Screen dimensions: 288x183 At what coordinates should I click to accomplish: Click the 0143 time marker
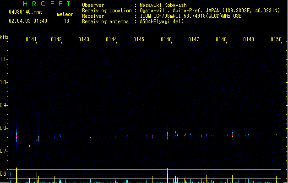pos(84,39)
